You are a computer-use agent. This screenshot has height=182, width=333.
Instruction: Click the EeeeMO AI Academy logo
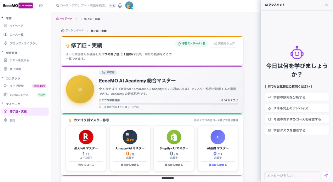click(x=18, y=6)
